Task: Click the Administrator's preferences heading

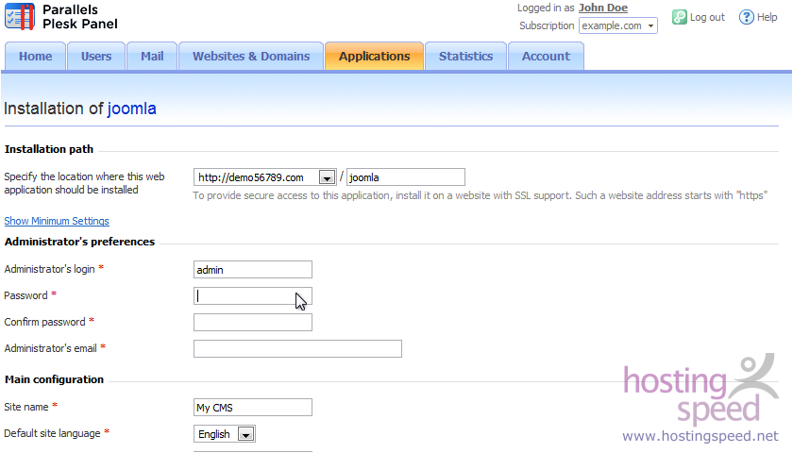Action: click(x=79, y=242)
